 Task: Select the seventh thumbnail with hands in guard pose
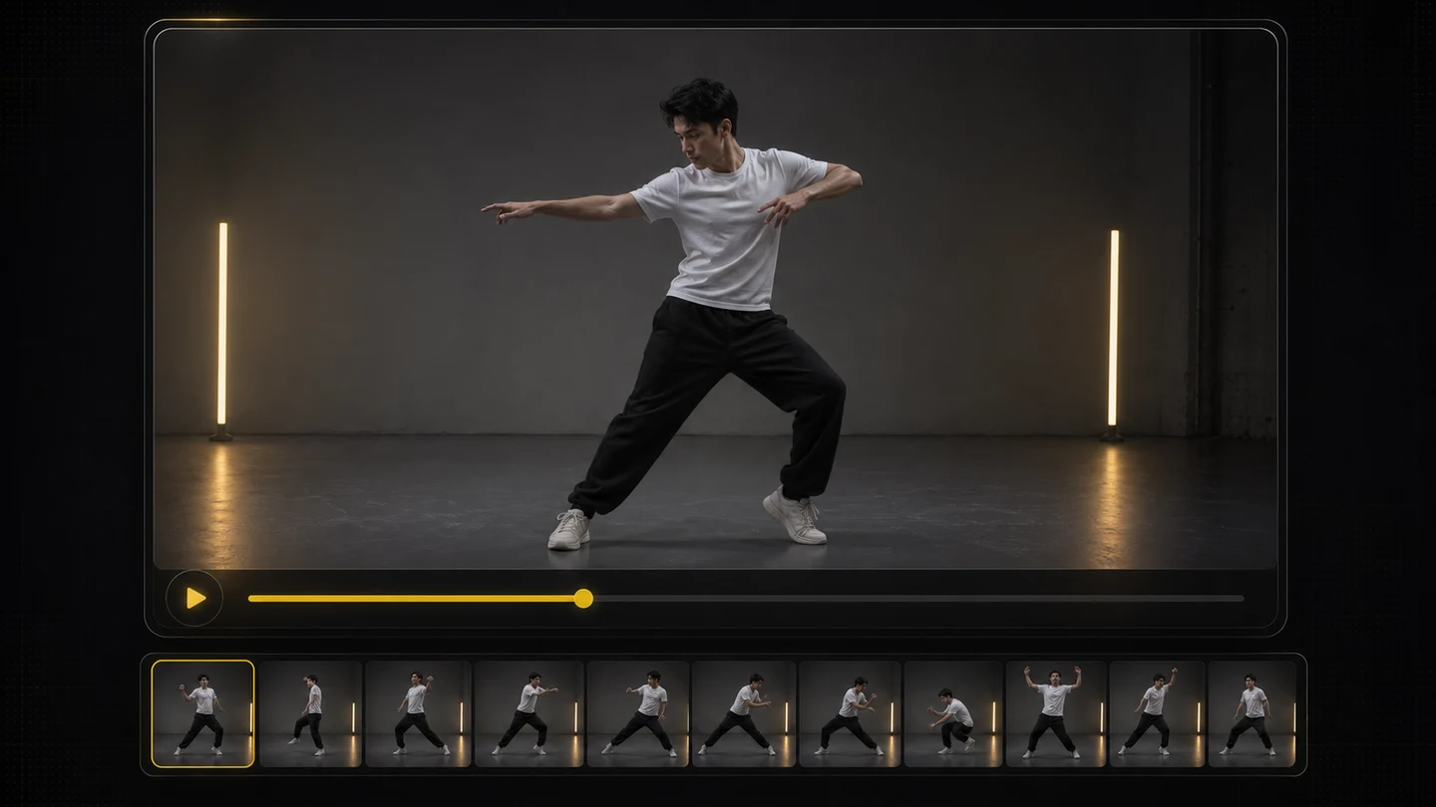(850, 713)
